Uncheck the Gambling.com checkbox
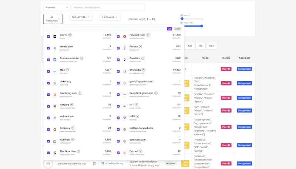The image size is (296, 169). [x=48, y=95]
